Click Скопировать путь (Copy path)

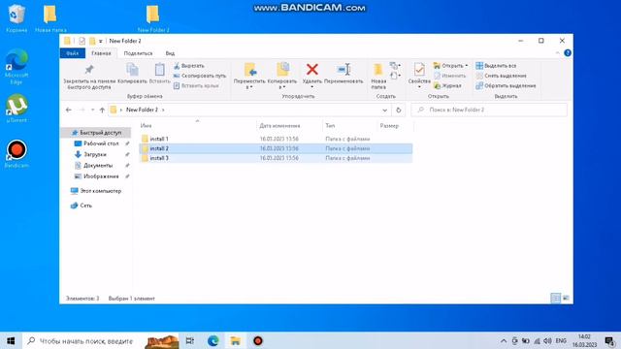pos(200,76)
